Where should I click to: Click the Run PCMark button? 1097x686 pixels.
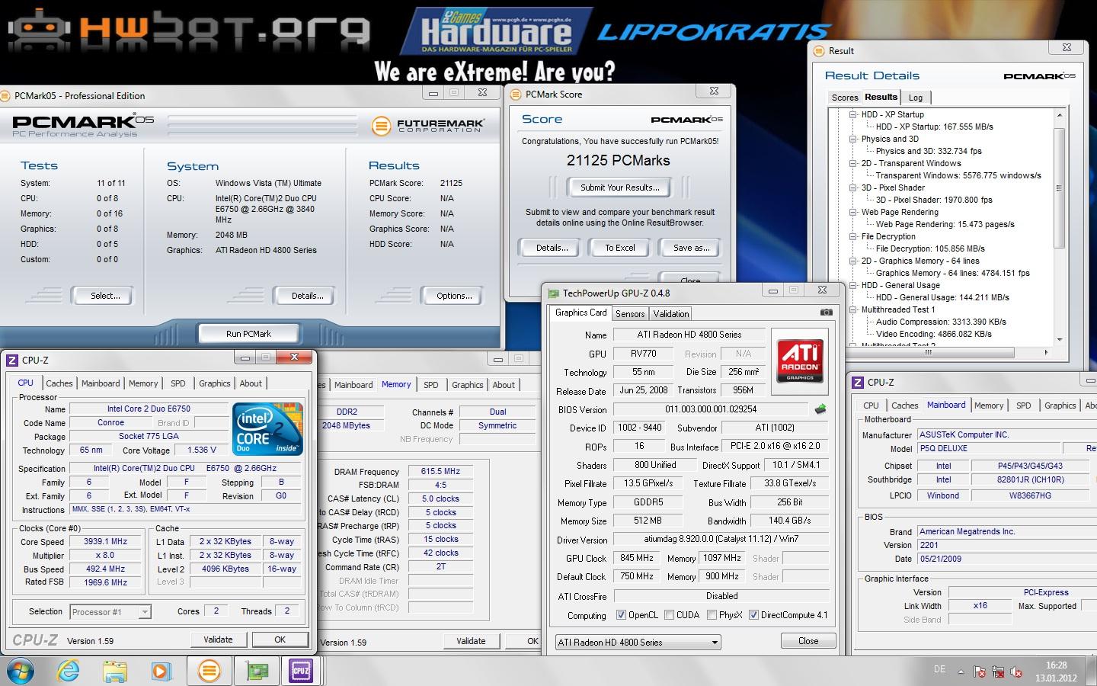248,334
